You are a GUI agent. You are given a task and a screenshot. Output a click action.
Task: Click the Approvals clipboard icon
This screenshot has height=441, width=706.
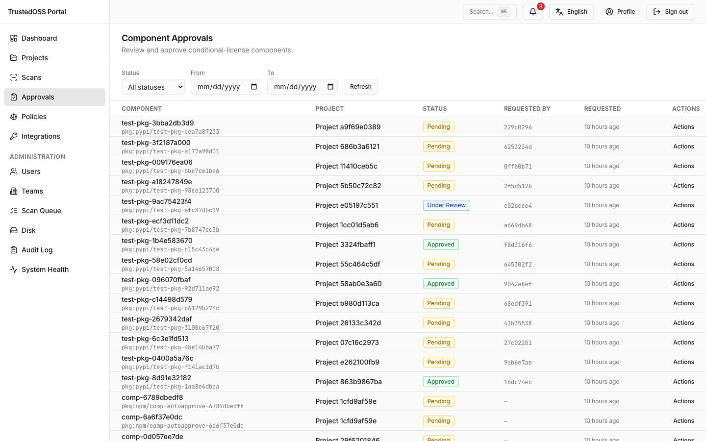14,97
